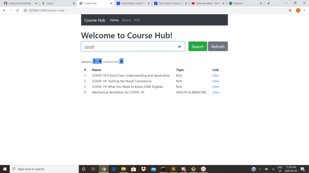This screenshot has width=309, height=173.
Task: Open the Chrome three-dot menu
Action: pos(304,10)
